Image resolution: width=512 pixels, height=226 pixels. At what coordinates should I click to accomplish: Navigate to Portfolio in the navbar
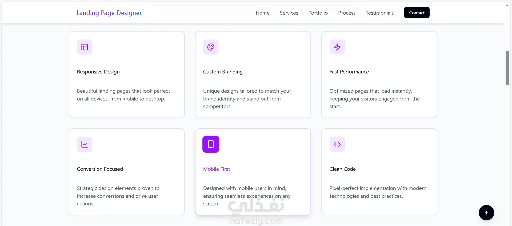pyautogui.click(x=318, y=13)
